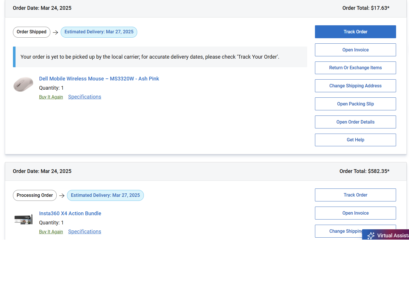The image size is (409, 306).
Task: Click the Dell mouse product thumbnail
Action: tap(23, 84)
